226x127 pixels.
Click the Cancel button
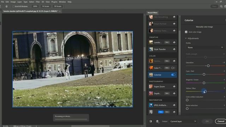[x=221, y=121]
